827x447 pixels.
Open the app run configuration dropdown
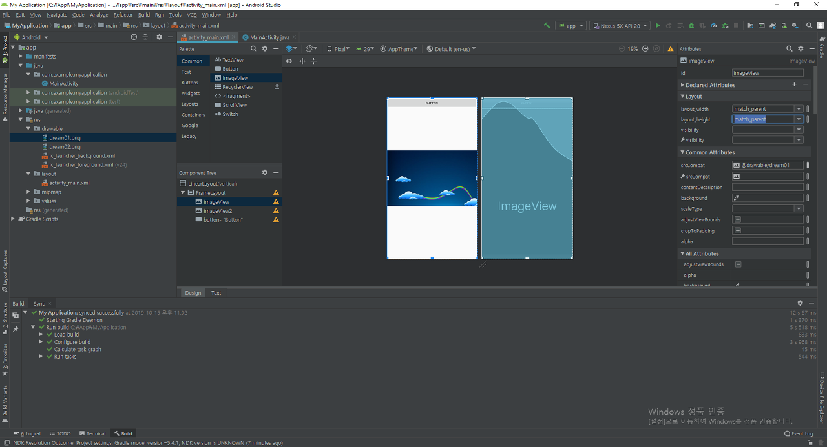tap(571, 26)
